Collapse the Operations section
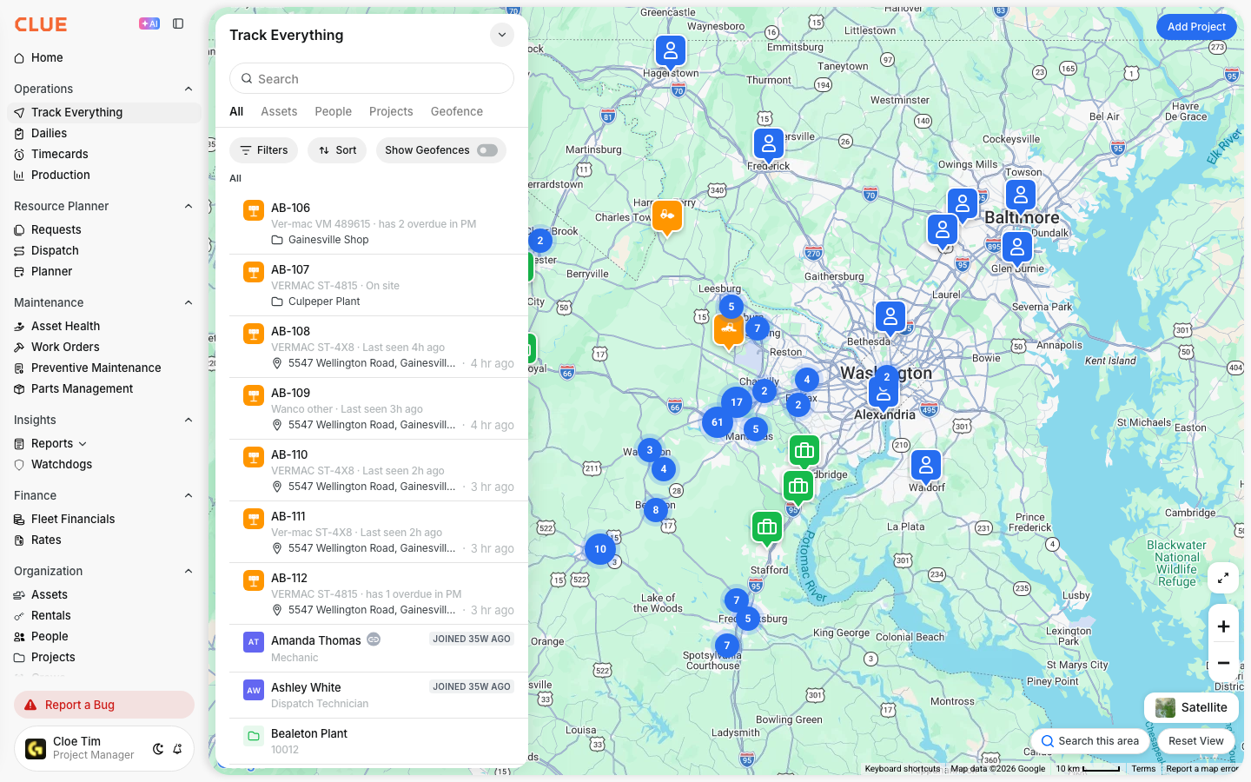1251x782 pixels. click(x=189, y=89)
